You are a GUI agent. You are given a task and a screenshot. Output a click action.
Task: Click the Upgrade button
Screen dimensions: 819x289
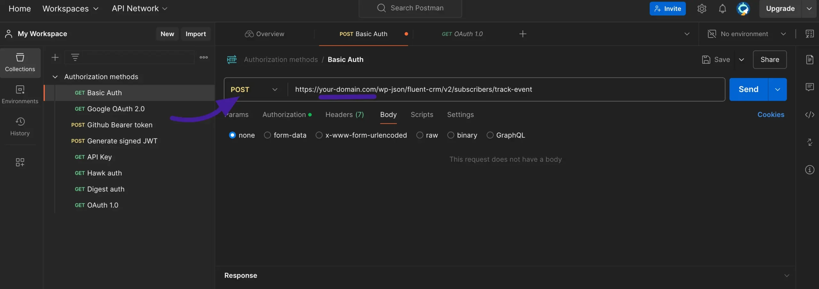click(x=780, y=9)
